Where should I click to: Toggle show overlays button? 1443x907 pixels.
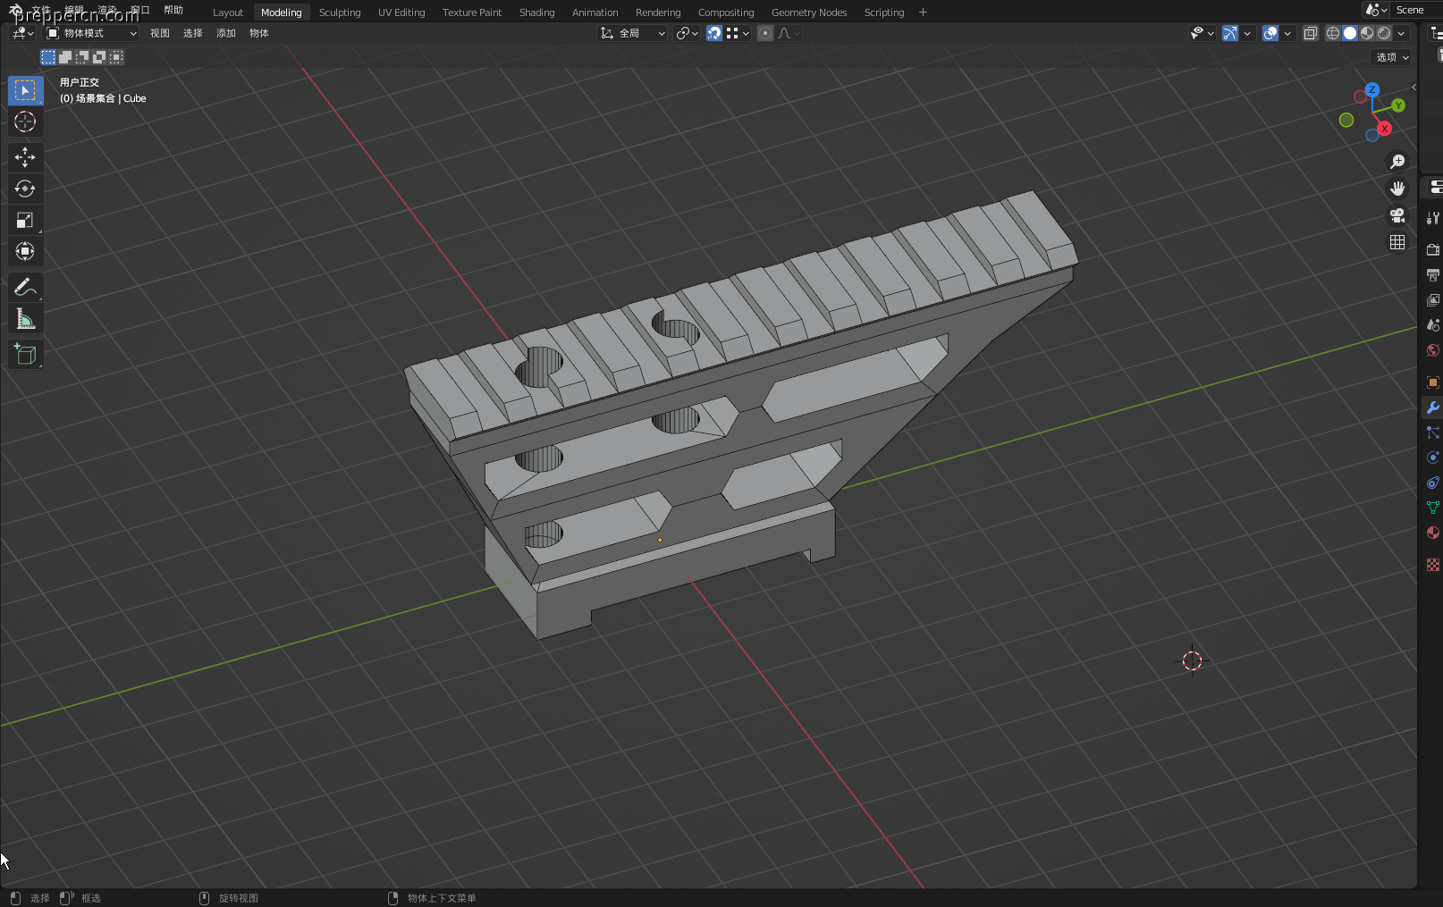pyautogui.click(x=1270, y=33)
